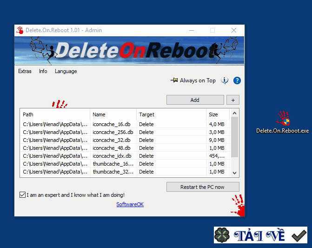
Task: Minimize the Delete.On.Reboot window
Action: 192,30
